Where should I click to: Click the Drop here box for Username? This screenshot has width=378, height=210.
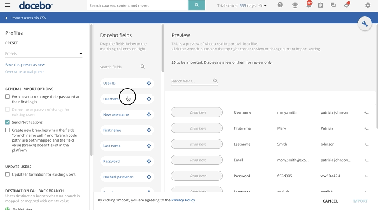pyautogui.click(x=196, y=112)
